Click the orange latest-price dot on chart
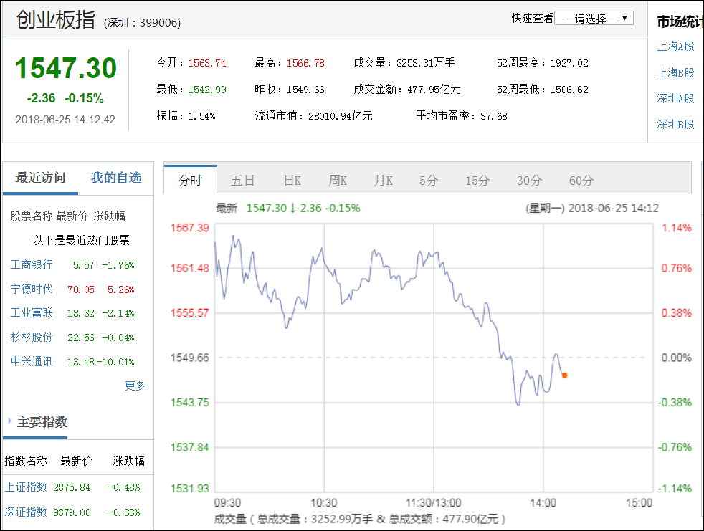Image resolution: width=704 pixels, height=531 pixels. (565, 375)
